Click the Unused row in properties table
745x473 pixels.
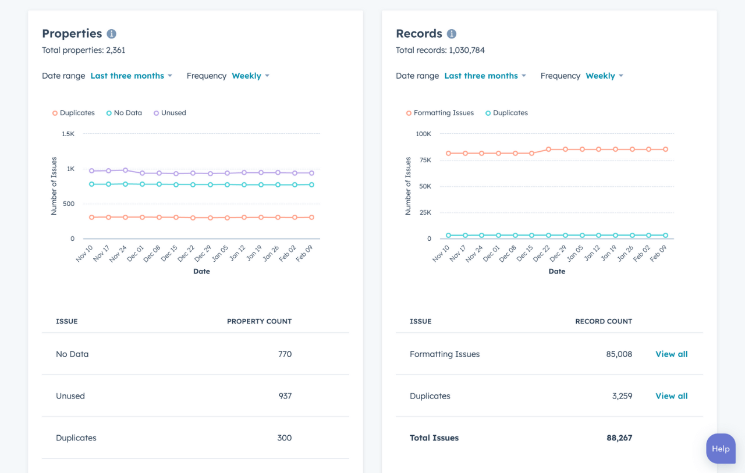click(x=195, y=396)
